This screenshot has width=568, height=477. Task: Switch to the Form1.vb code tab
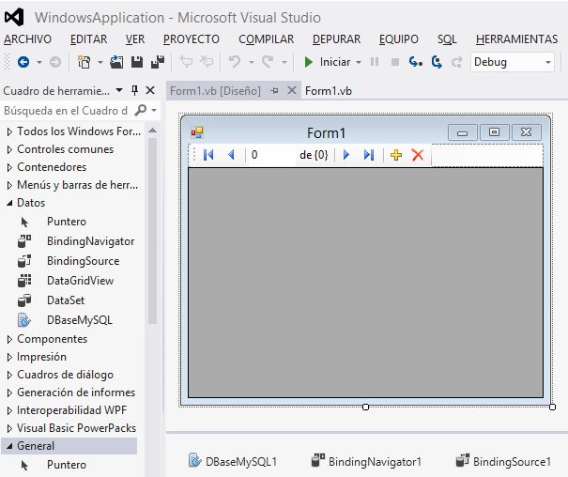point(329,91)
